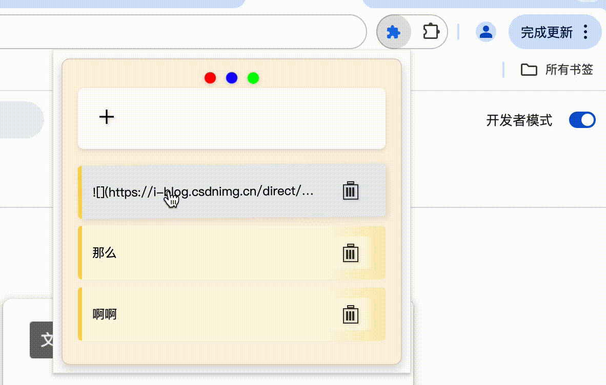Open the 所有书签 folder

click(557, 70)
